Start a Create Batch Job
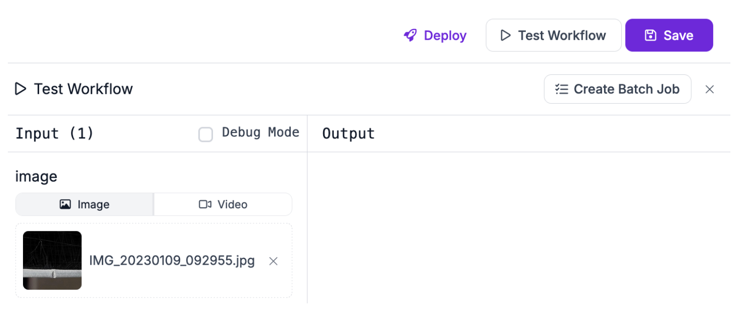The height and width of the screenshot is (320, 749). click(617, 89)
